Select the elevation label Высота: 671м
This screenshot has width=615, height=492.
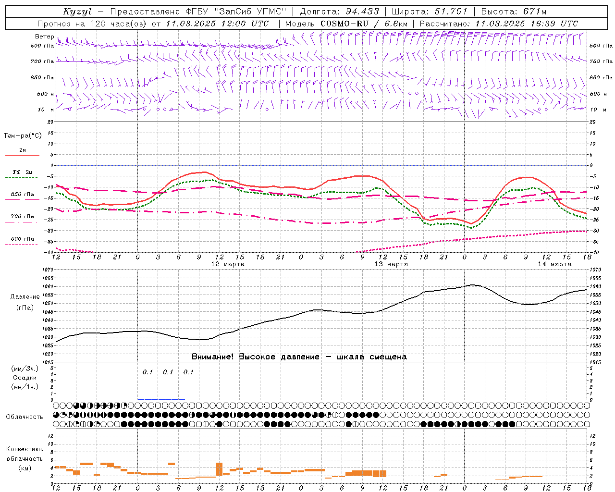click(x=514, y=12)
